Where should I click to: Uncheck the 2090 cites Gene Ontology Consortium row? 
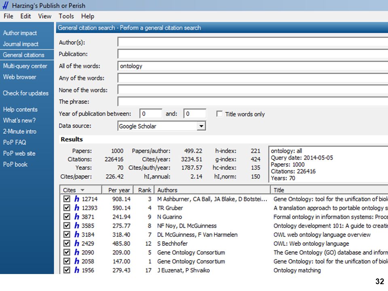[x=67, y=252]
